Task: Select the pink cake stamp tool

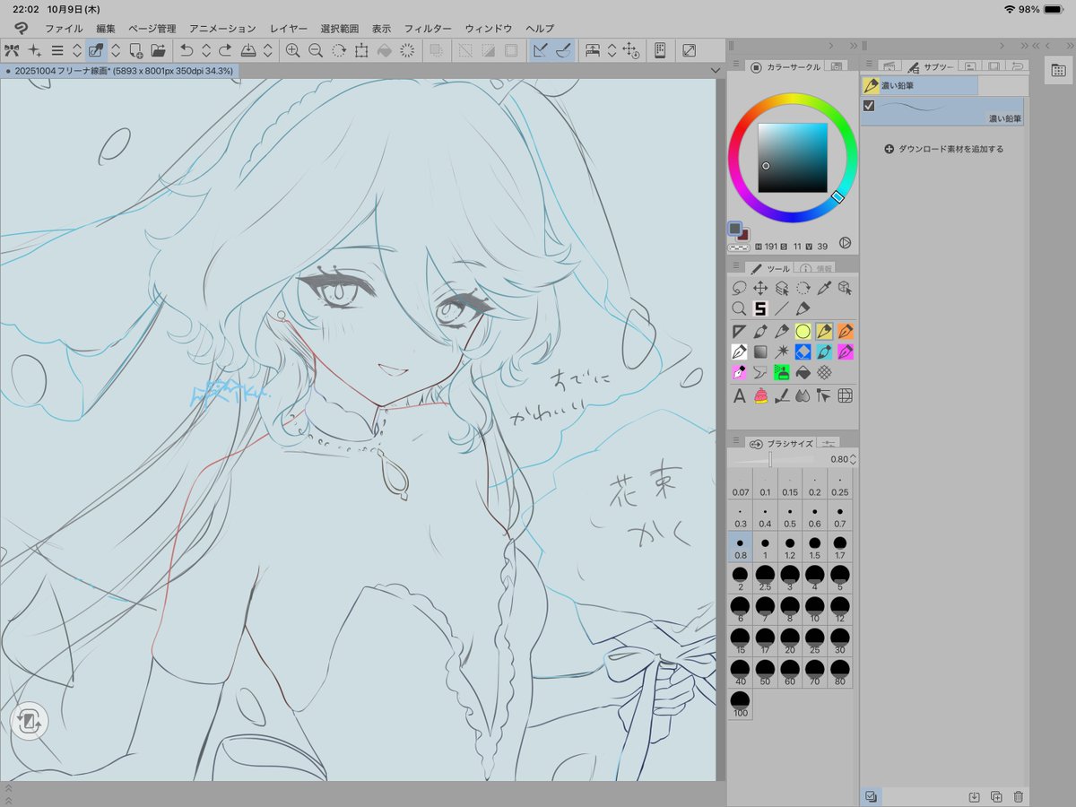Action: (x=760, y=395)
